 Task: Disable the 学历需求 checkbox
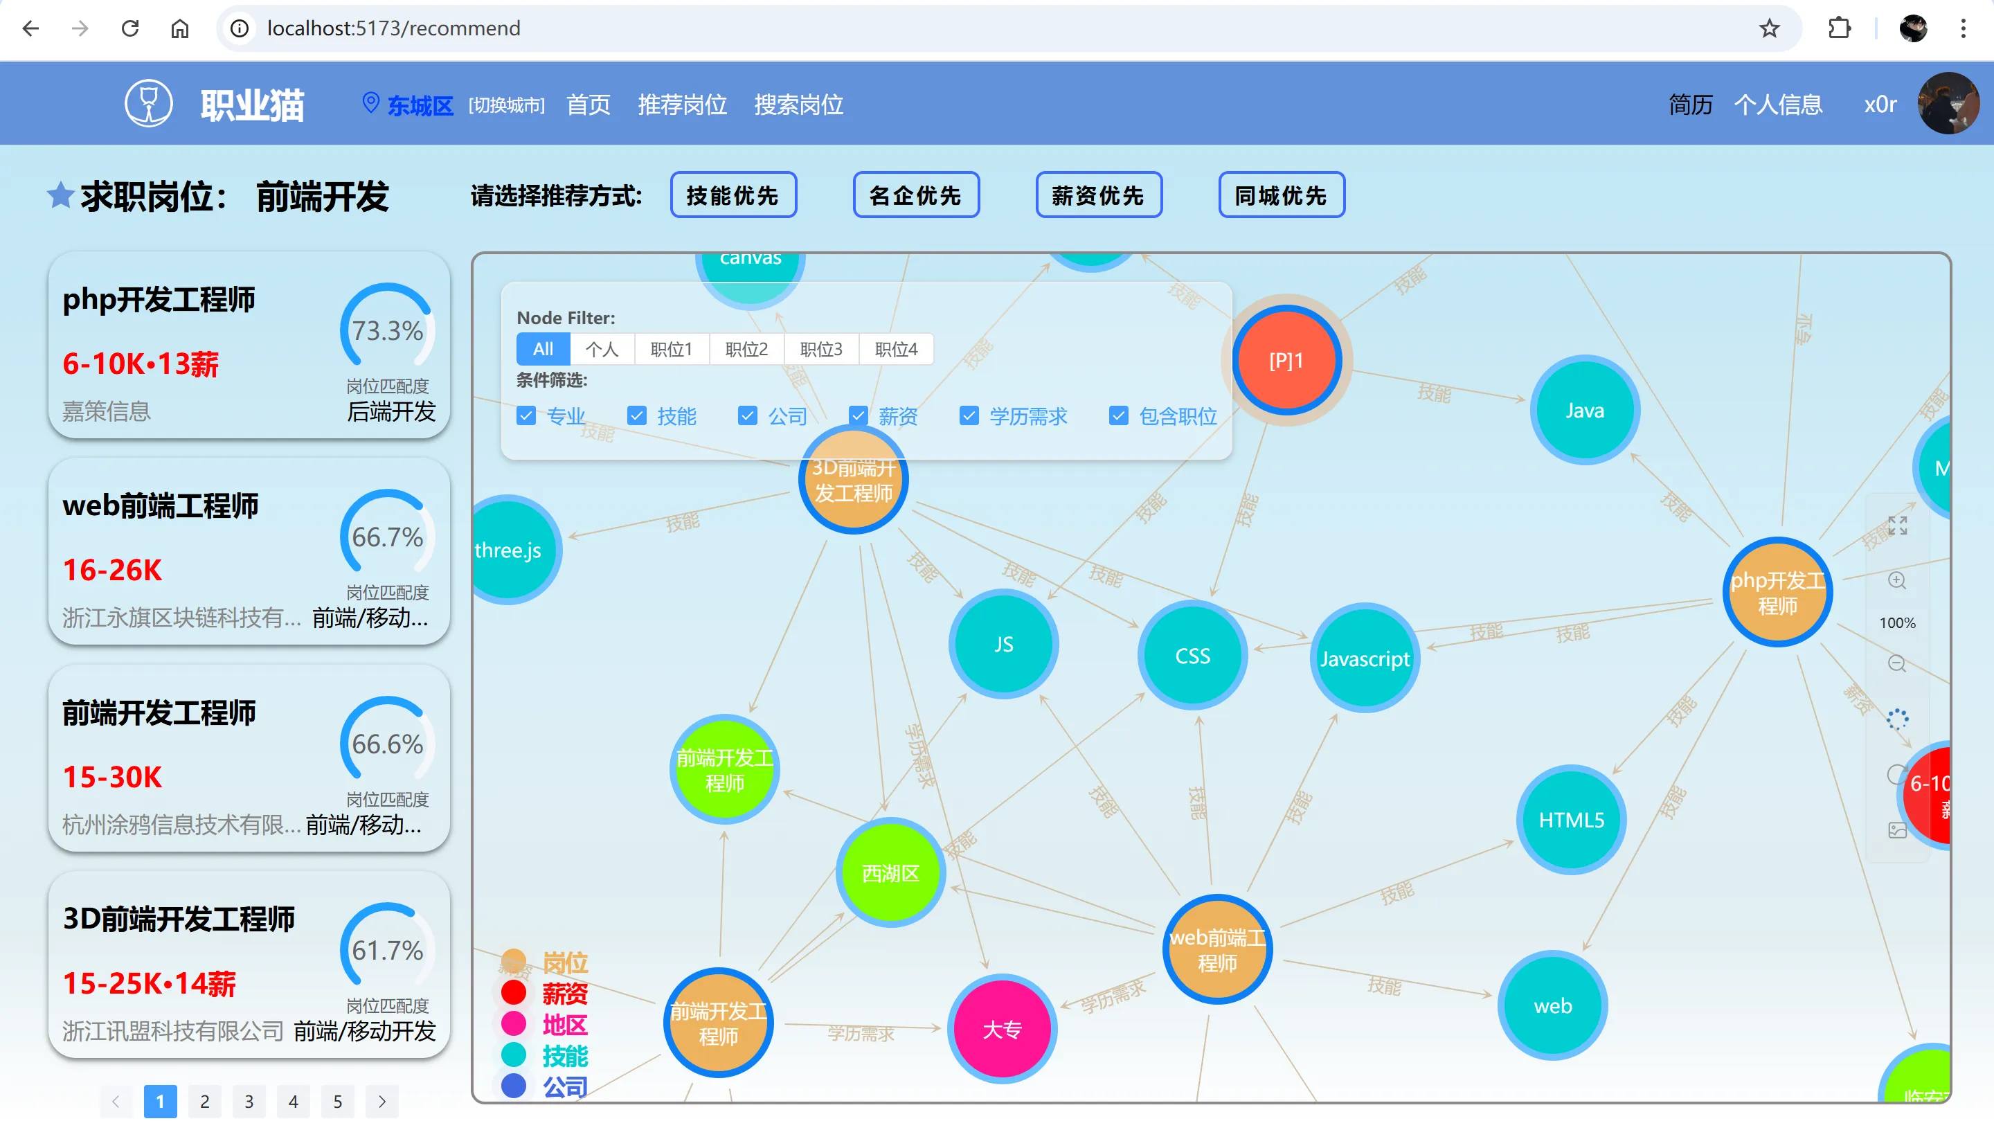click(969, 415)
